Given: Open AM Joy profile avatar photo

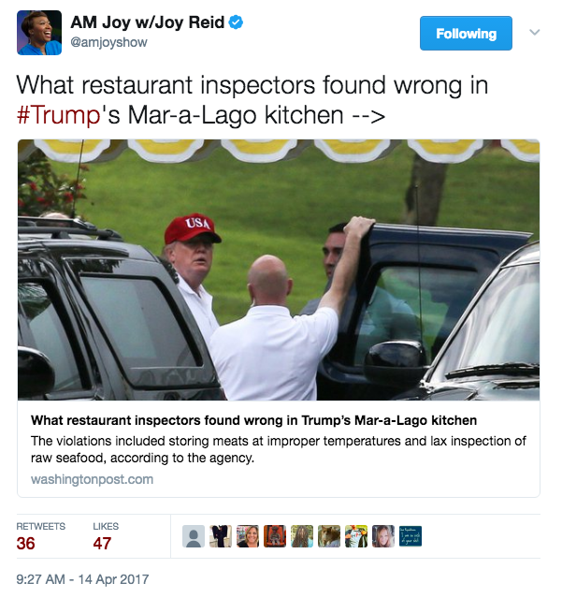Looking at the screenshot, I should click(x=39, y=33).
